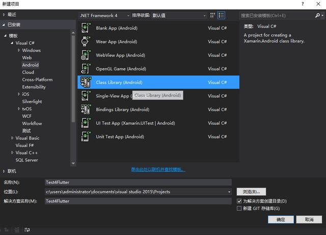The height and width of the screenshot is (235, 326).
Task: Collapse the Visual C# tree node
Action: [12, 43]
